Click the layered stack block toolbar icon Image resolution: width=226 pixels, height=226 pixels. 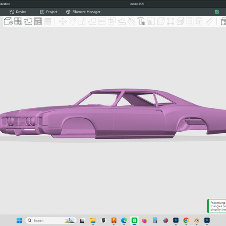(x=180, y=21)
